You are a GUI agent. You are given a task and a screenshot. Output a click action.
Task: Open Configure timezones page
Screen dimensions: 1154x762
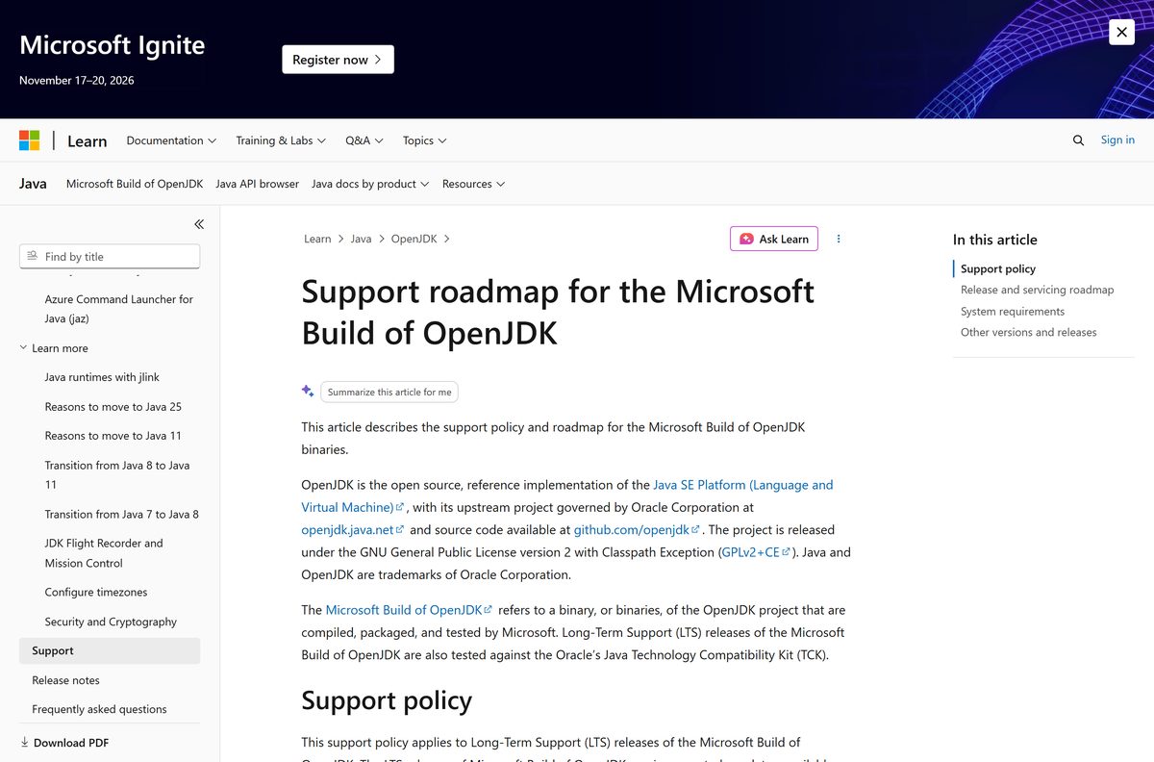[96, 592]
